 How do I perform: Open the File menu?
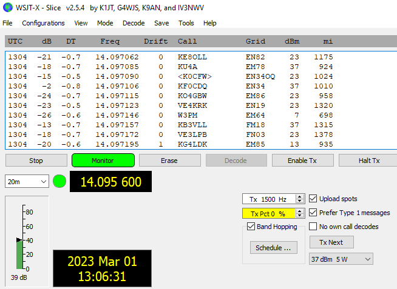pos(7,23)
